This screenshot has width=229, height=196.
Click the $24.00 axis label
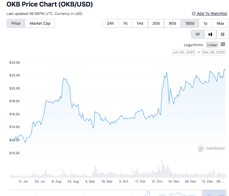15,63
